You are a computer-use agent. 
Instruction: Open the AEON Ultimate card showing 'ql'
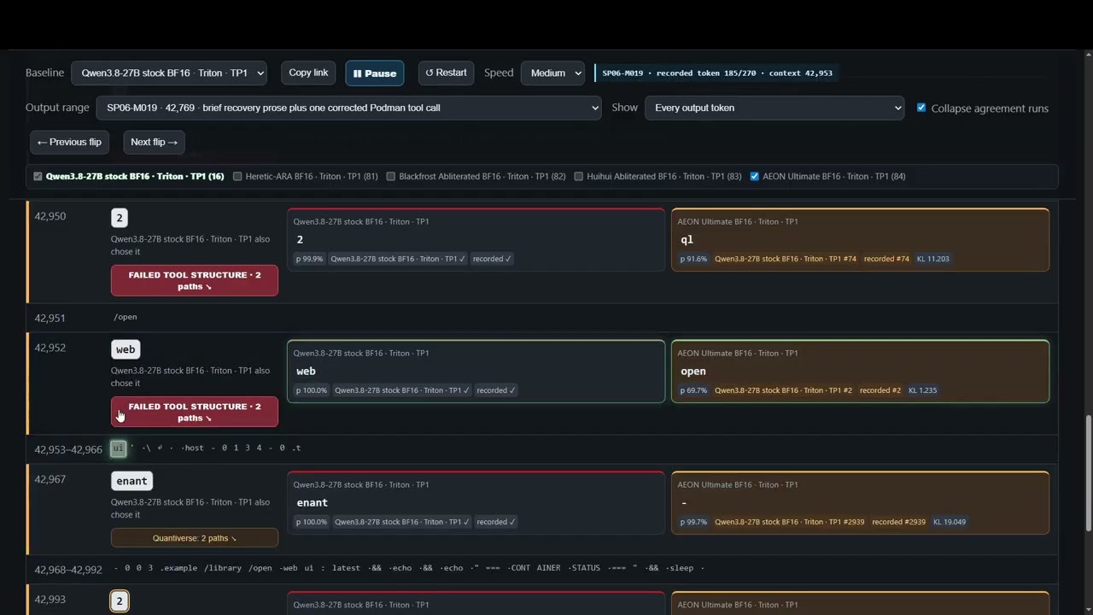point(860,240)
